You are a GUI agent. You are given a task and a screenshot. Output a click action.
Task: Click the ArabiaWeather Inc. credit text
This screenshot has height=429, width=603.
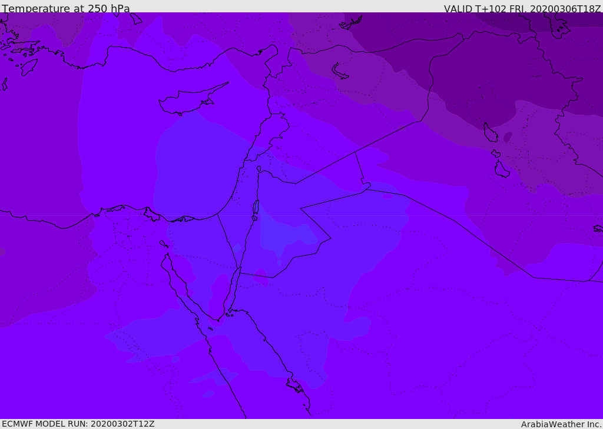pyautogui.click(x=561, y=424)
